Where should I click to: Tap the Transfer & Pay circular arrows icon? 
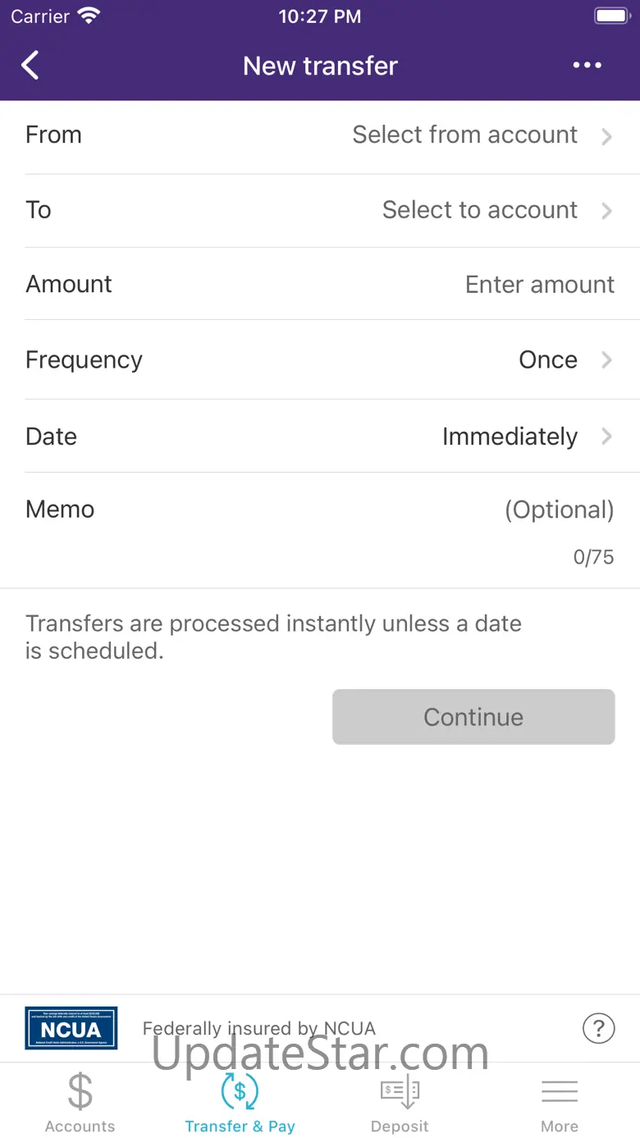point(240,1091)
